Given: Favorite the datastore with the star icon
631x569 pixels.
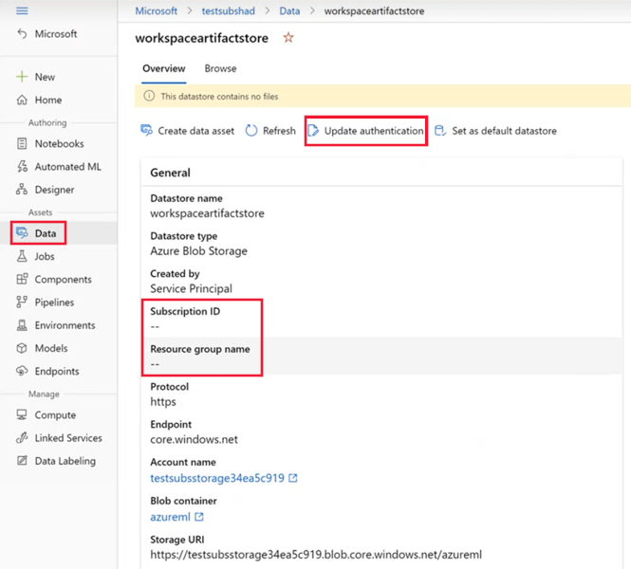Looking at the screenshot, I should click(x=288, y=38).
